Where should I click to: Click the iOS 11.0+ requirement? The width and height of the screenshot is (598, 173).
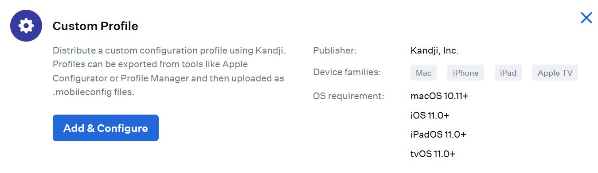(x=430, y=115)
